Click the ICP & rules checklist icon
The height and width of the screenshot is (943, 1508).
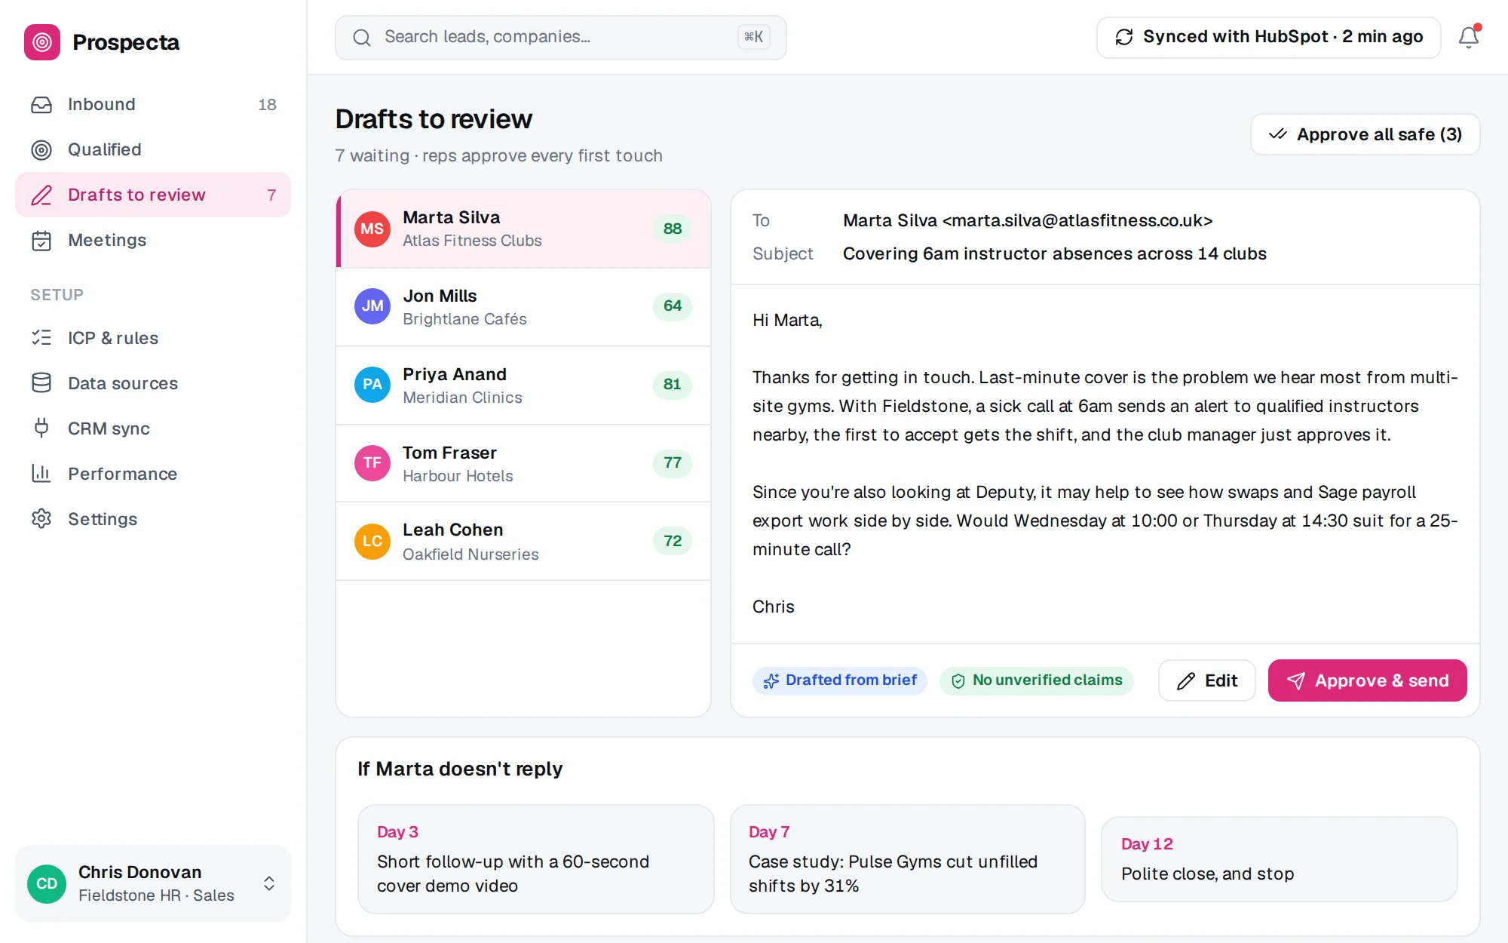[41, 338]
